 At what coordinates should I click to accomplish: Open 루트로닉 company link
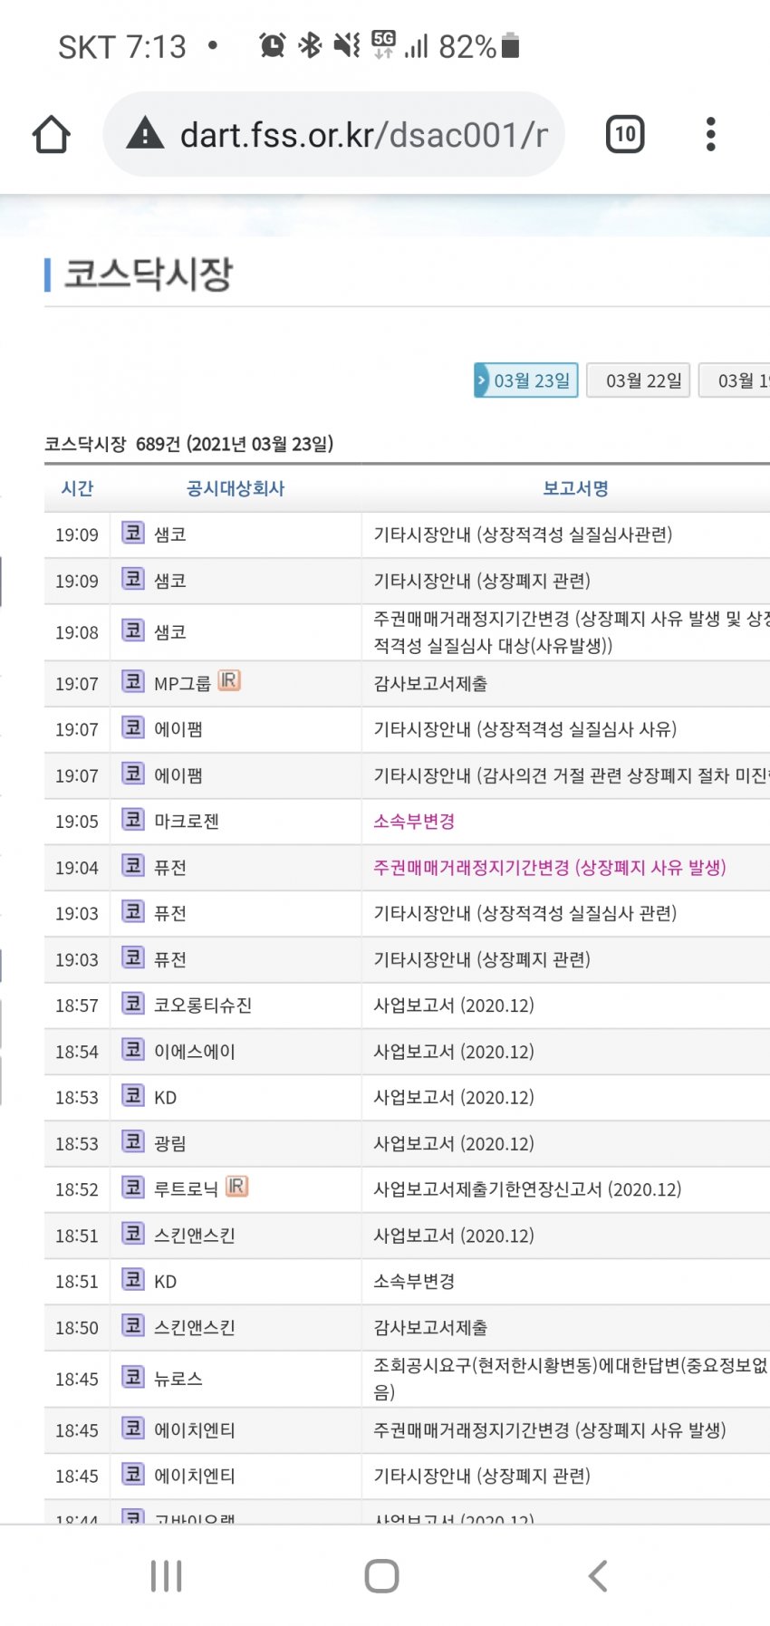point(186,1189)
